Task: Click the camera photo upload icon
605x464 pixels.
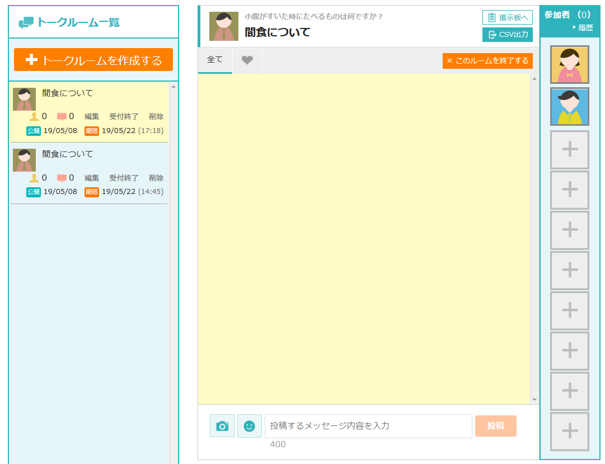Action: pyautogui.click(x=222, y=426)
